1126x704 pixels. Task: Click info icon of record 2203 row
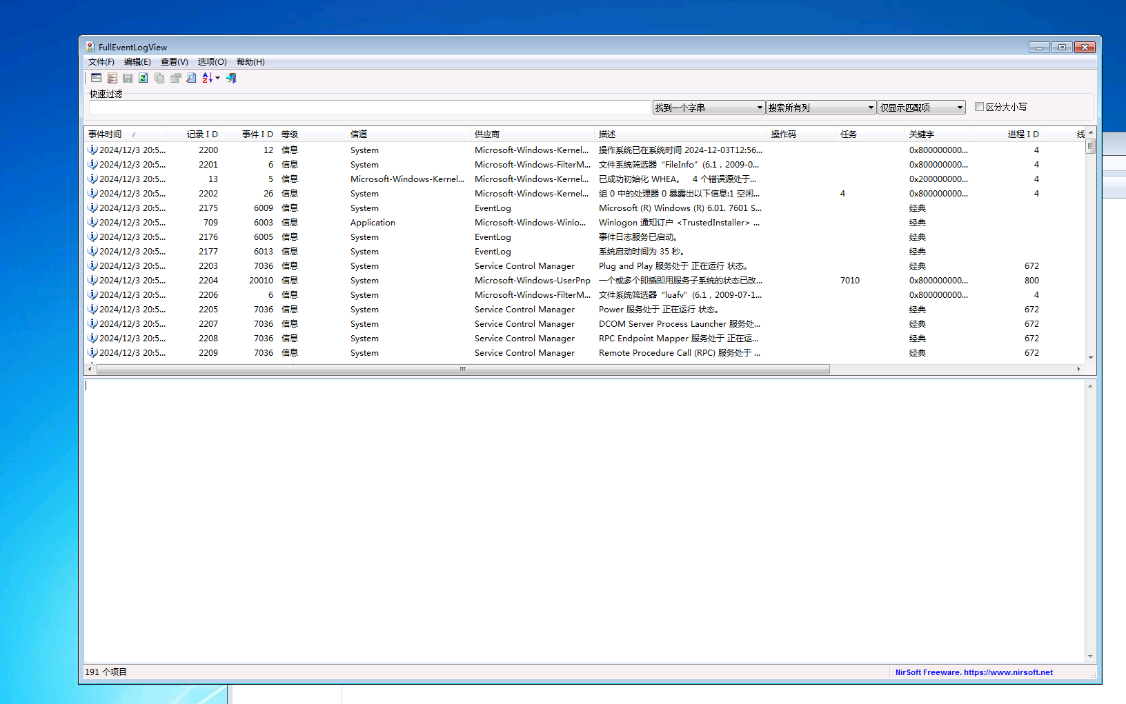(92, 265)
